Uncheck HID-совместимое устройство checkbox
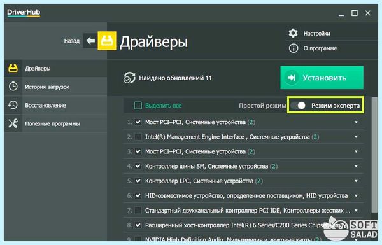 [x=138, y=195]
